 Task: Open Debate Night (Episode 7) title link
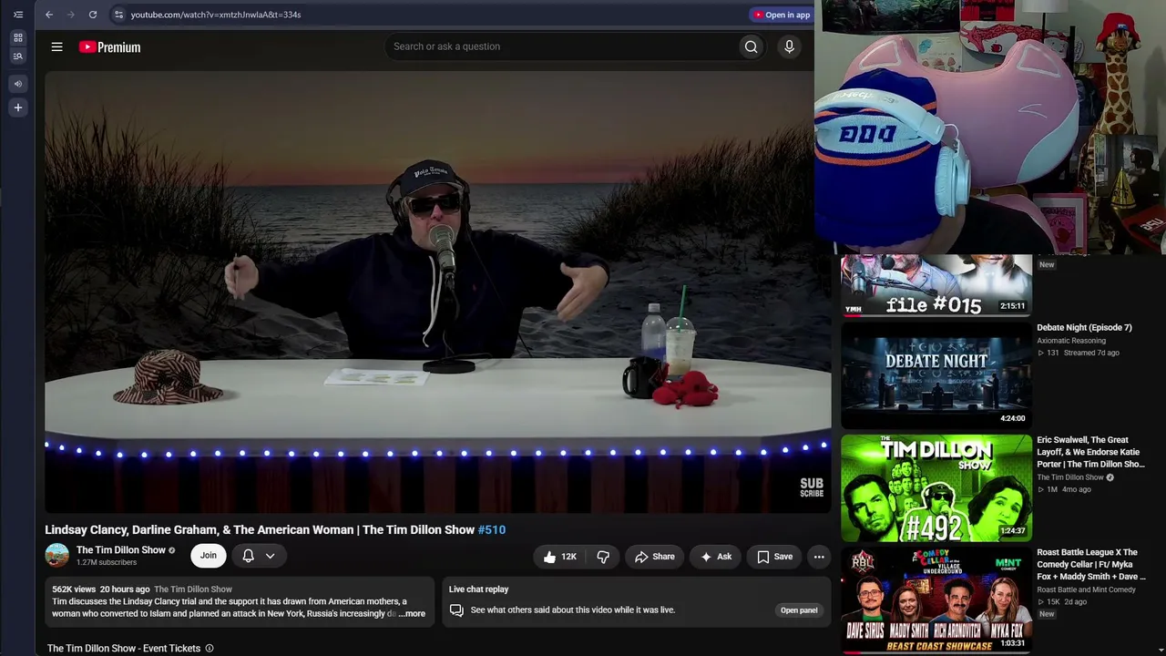coord(1084,327)
